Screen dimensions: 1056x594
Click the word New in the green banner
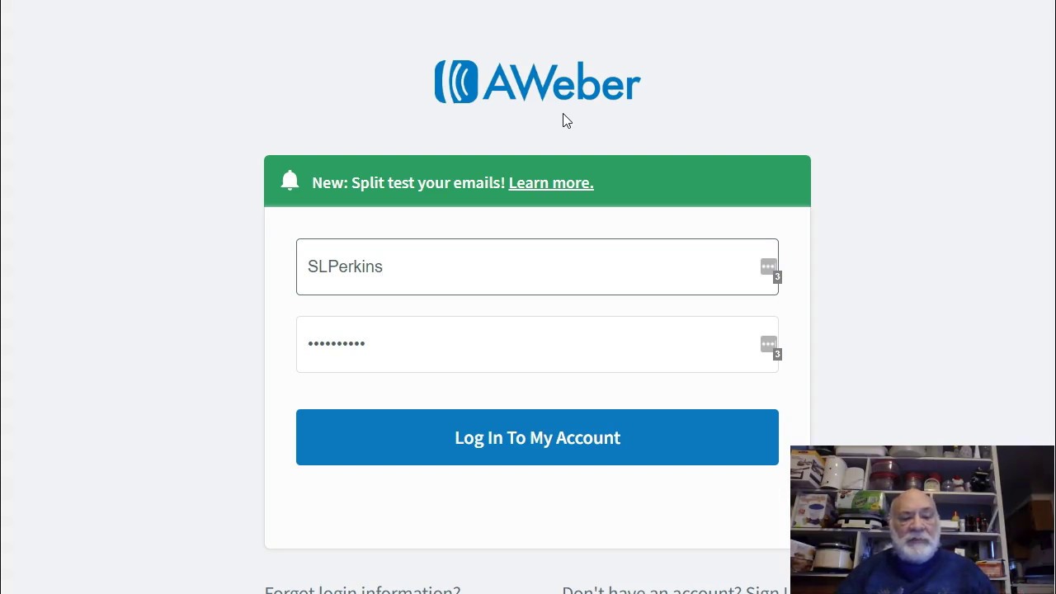click(329, 182)
